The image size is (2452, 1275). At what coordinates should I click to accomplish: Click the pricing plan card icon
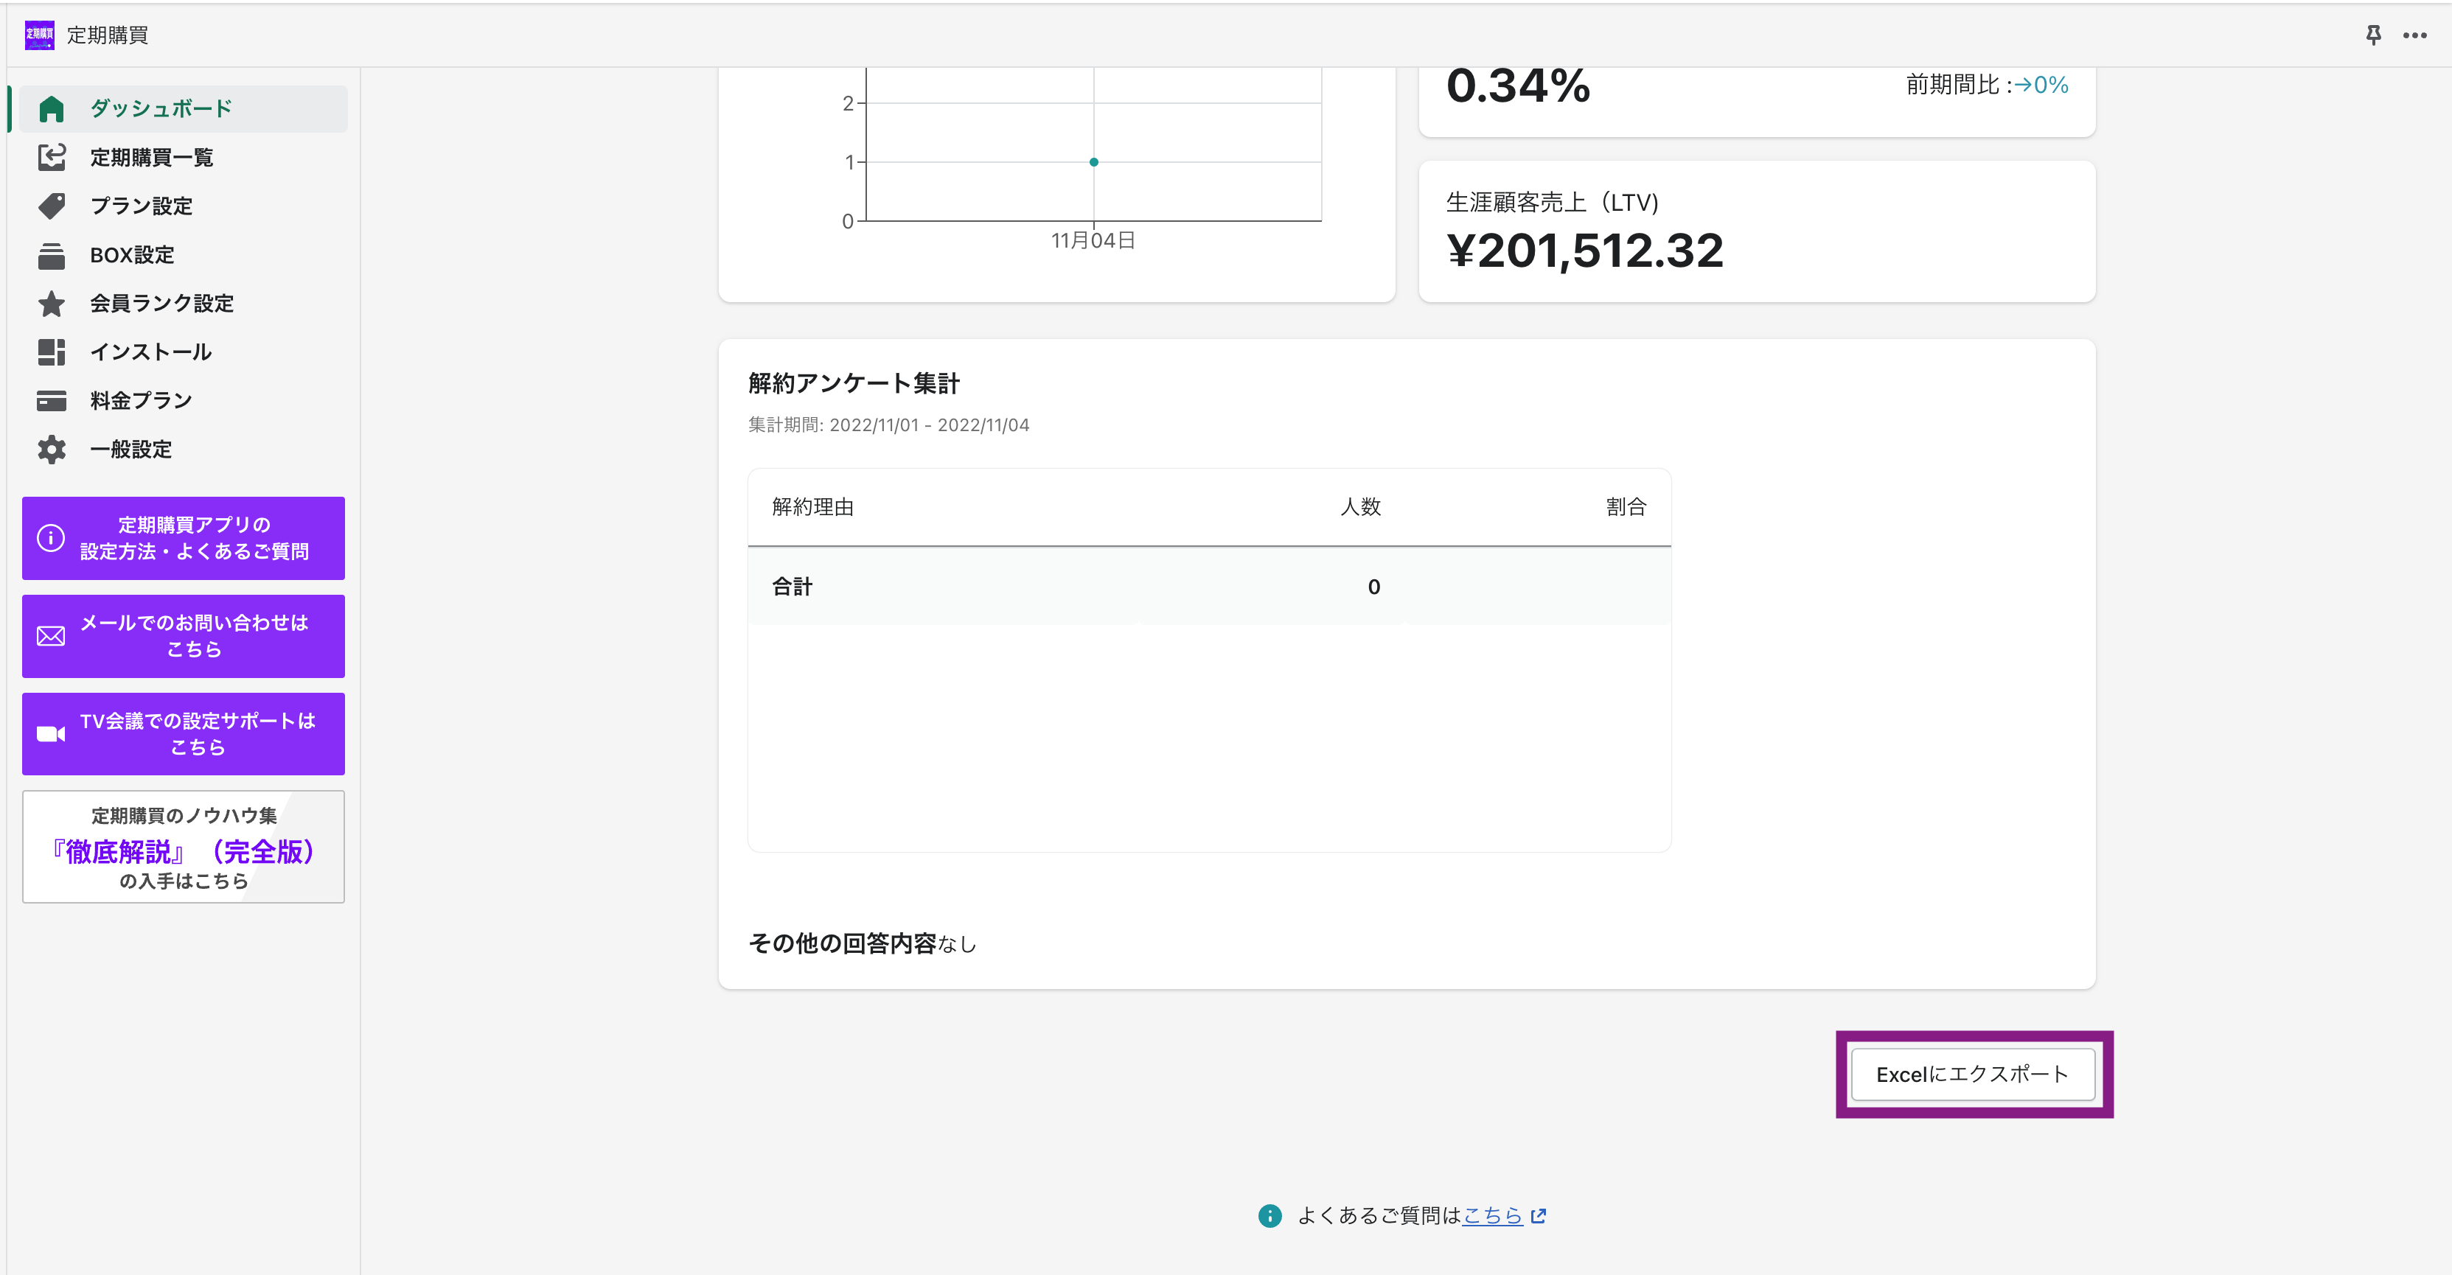tap(52, 401)
